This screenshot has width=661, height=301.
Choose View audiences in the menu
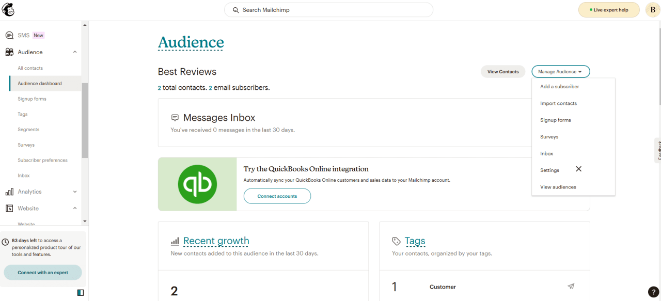pyautogui.click(x=558, y=187)
